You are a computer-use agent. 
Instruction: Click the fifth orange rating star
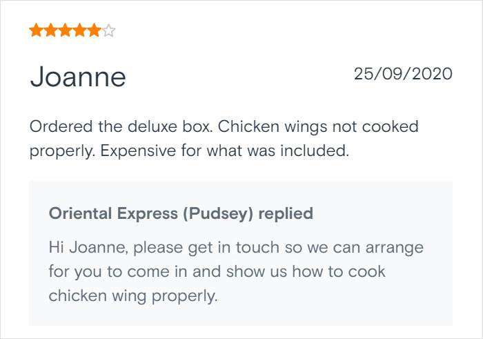(94, 30)
